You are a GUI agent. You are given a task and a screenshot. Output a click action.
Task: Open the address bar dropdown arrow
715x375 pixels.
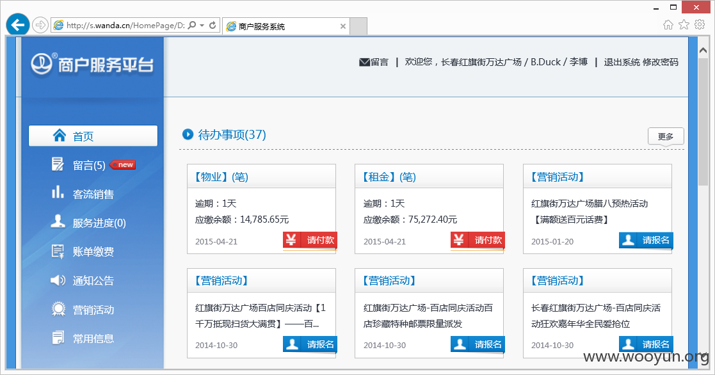pos(202,26)
